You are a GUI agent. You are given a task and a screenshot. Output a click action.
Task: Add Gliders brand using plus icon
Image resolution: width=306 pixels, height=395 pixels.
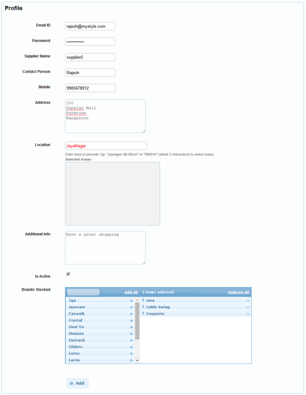[x=131, y=347]
